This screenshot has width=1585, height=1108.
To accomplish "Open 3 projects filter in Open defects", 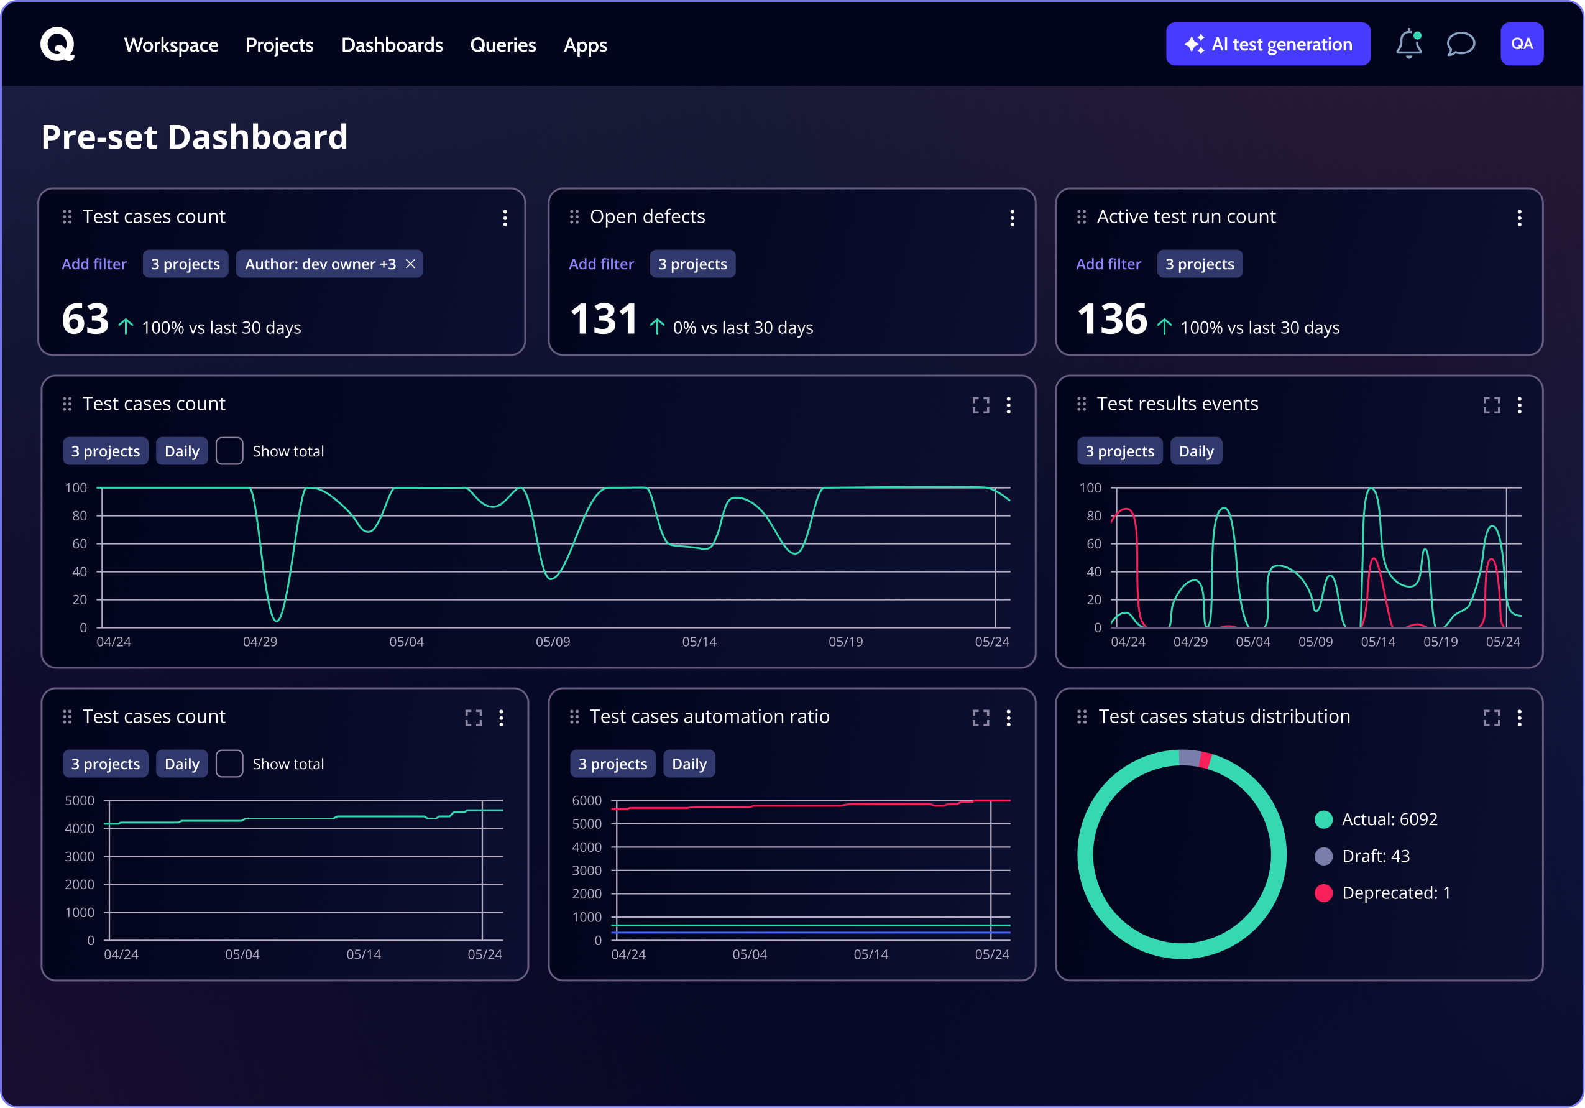I will click(x=692, y=264).
